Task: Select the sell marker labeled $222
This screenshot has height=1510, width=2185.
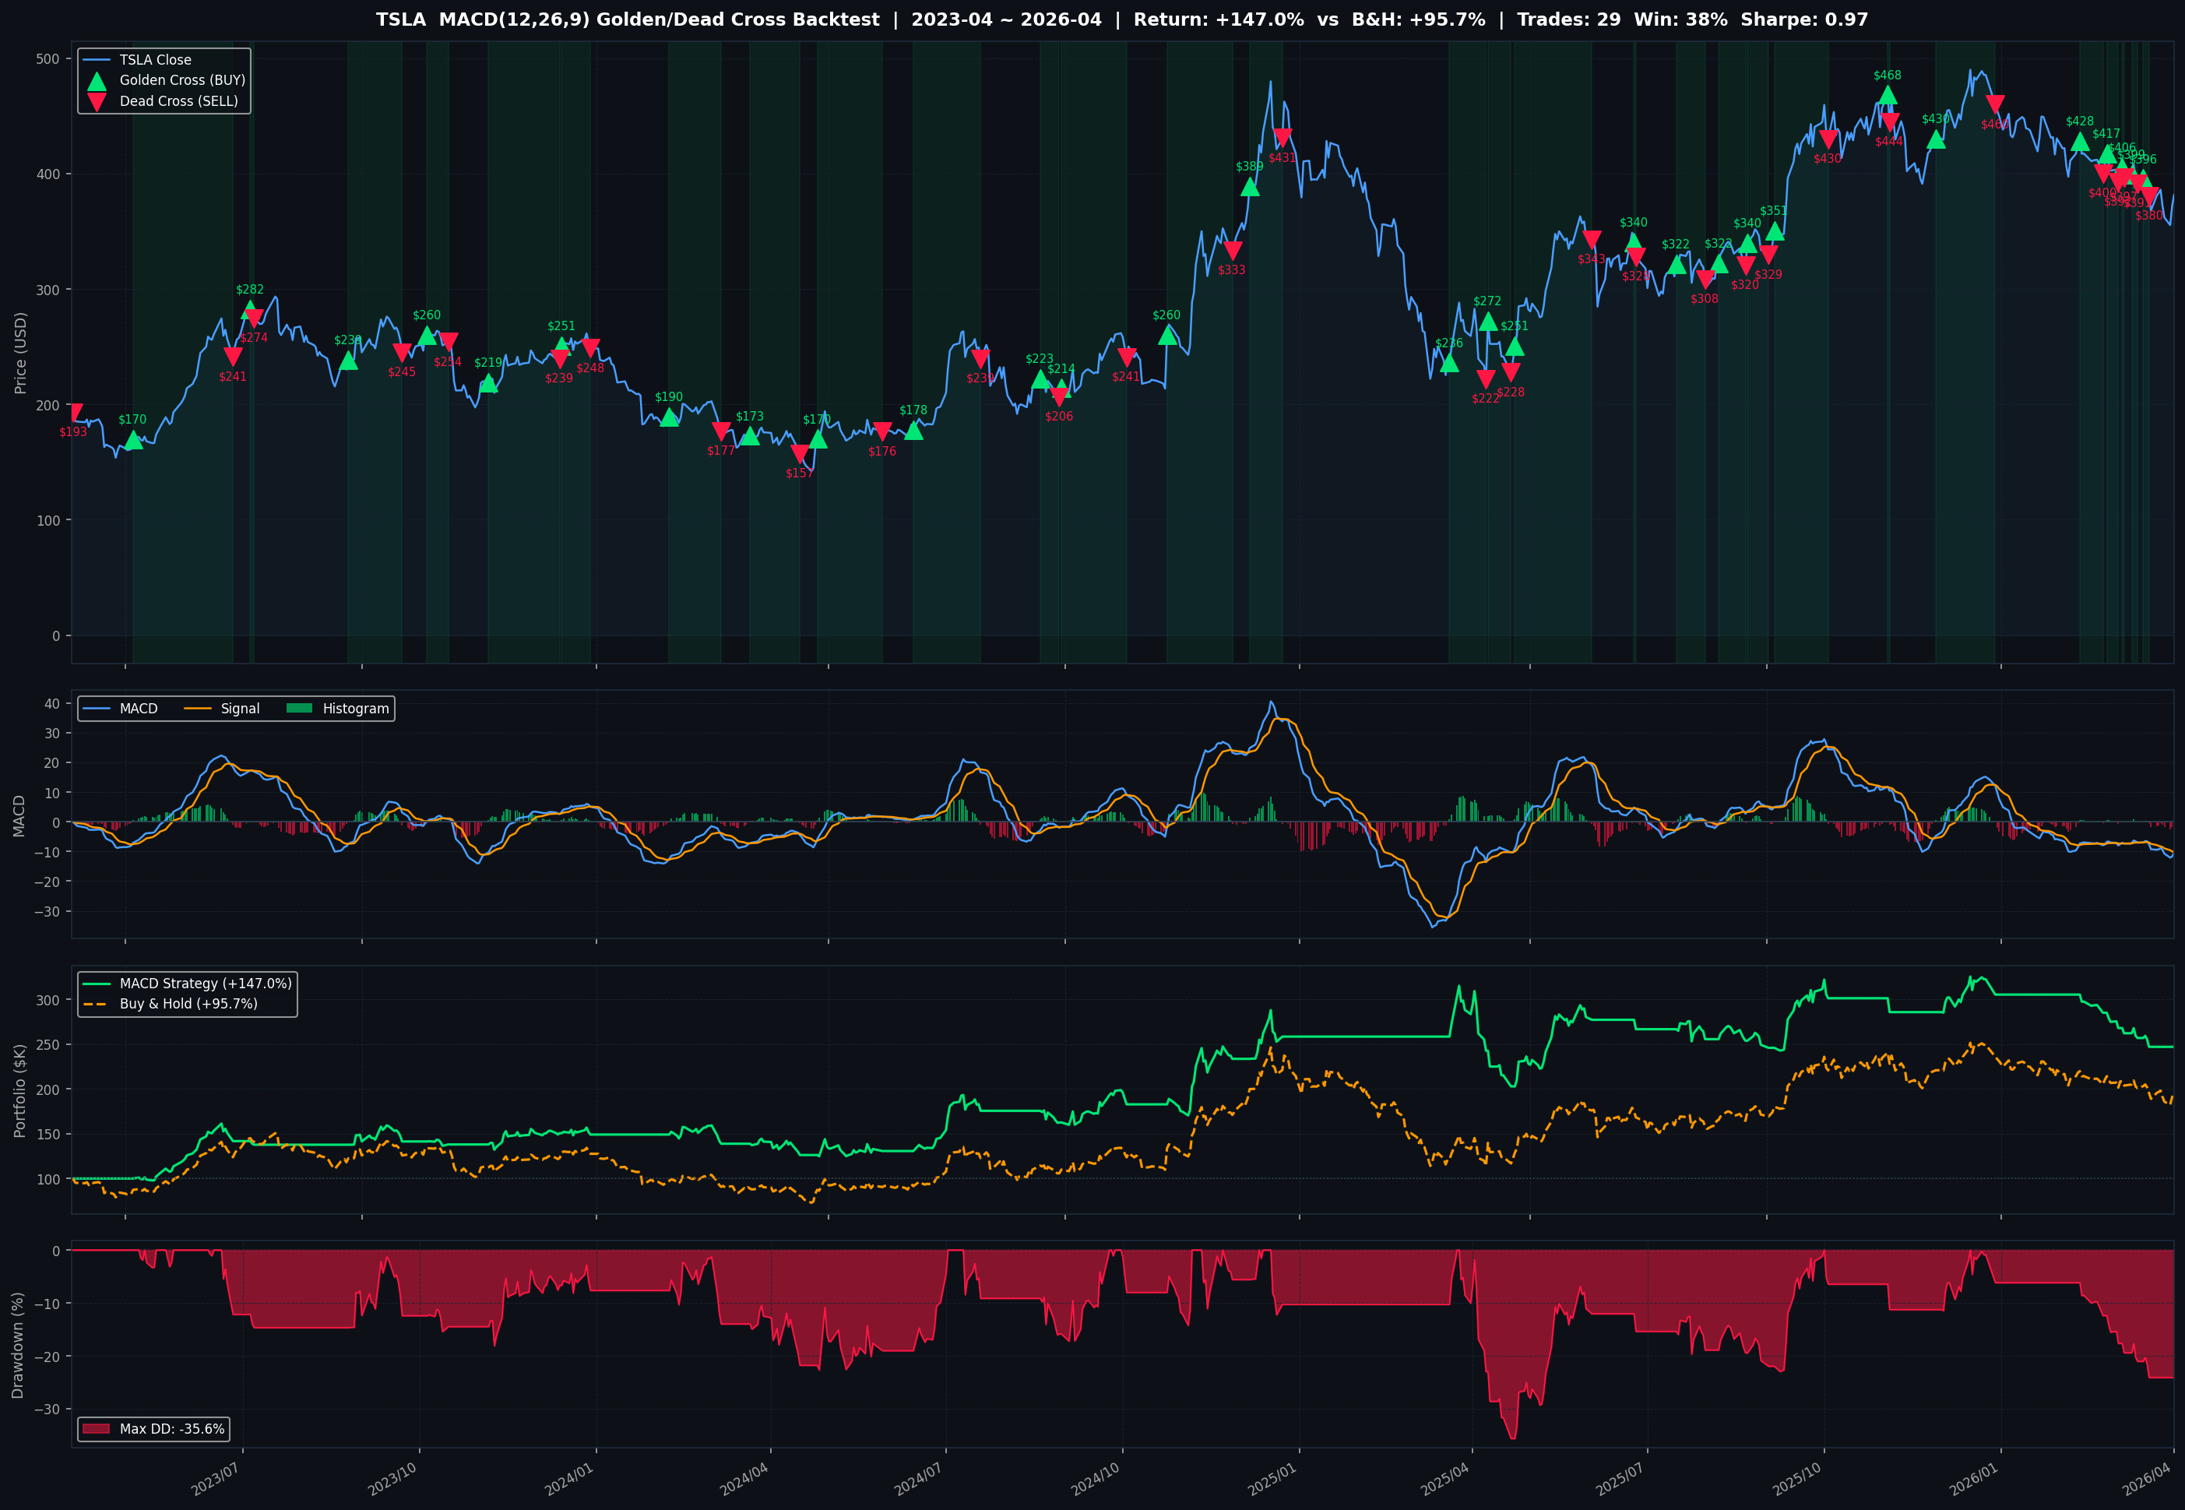Action: point(1486,379)
